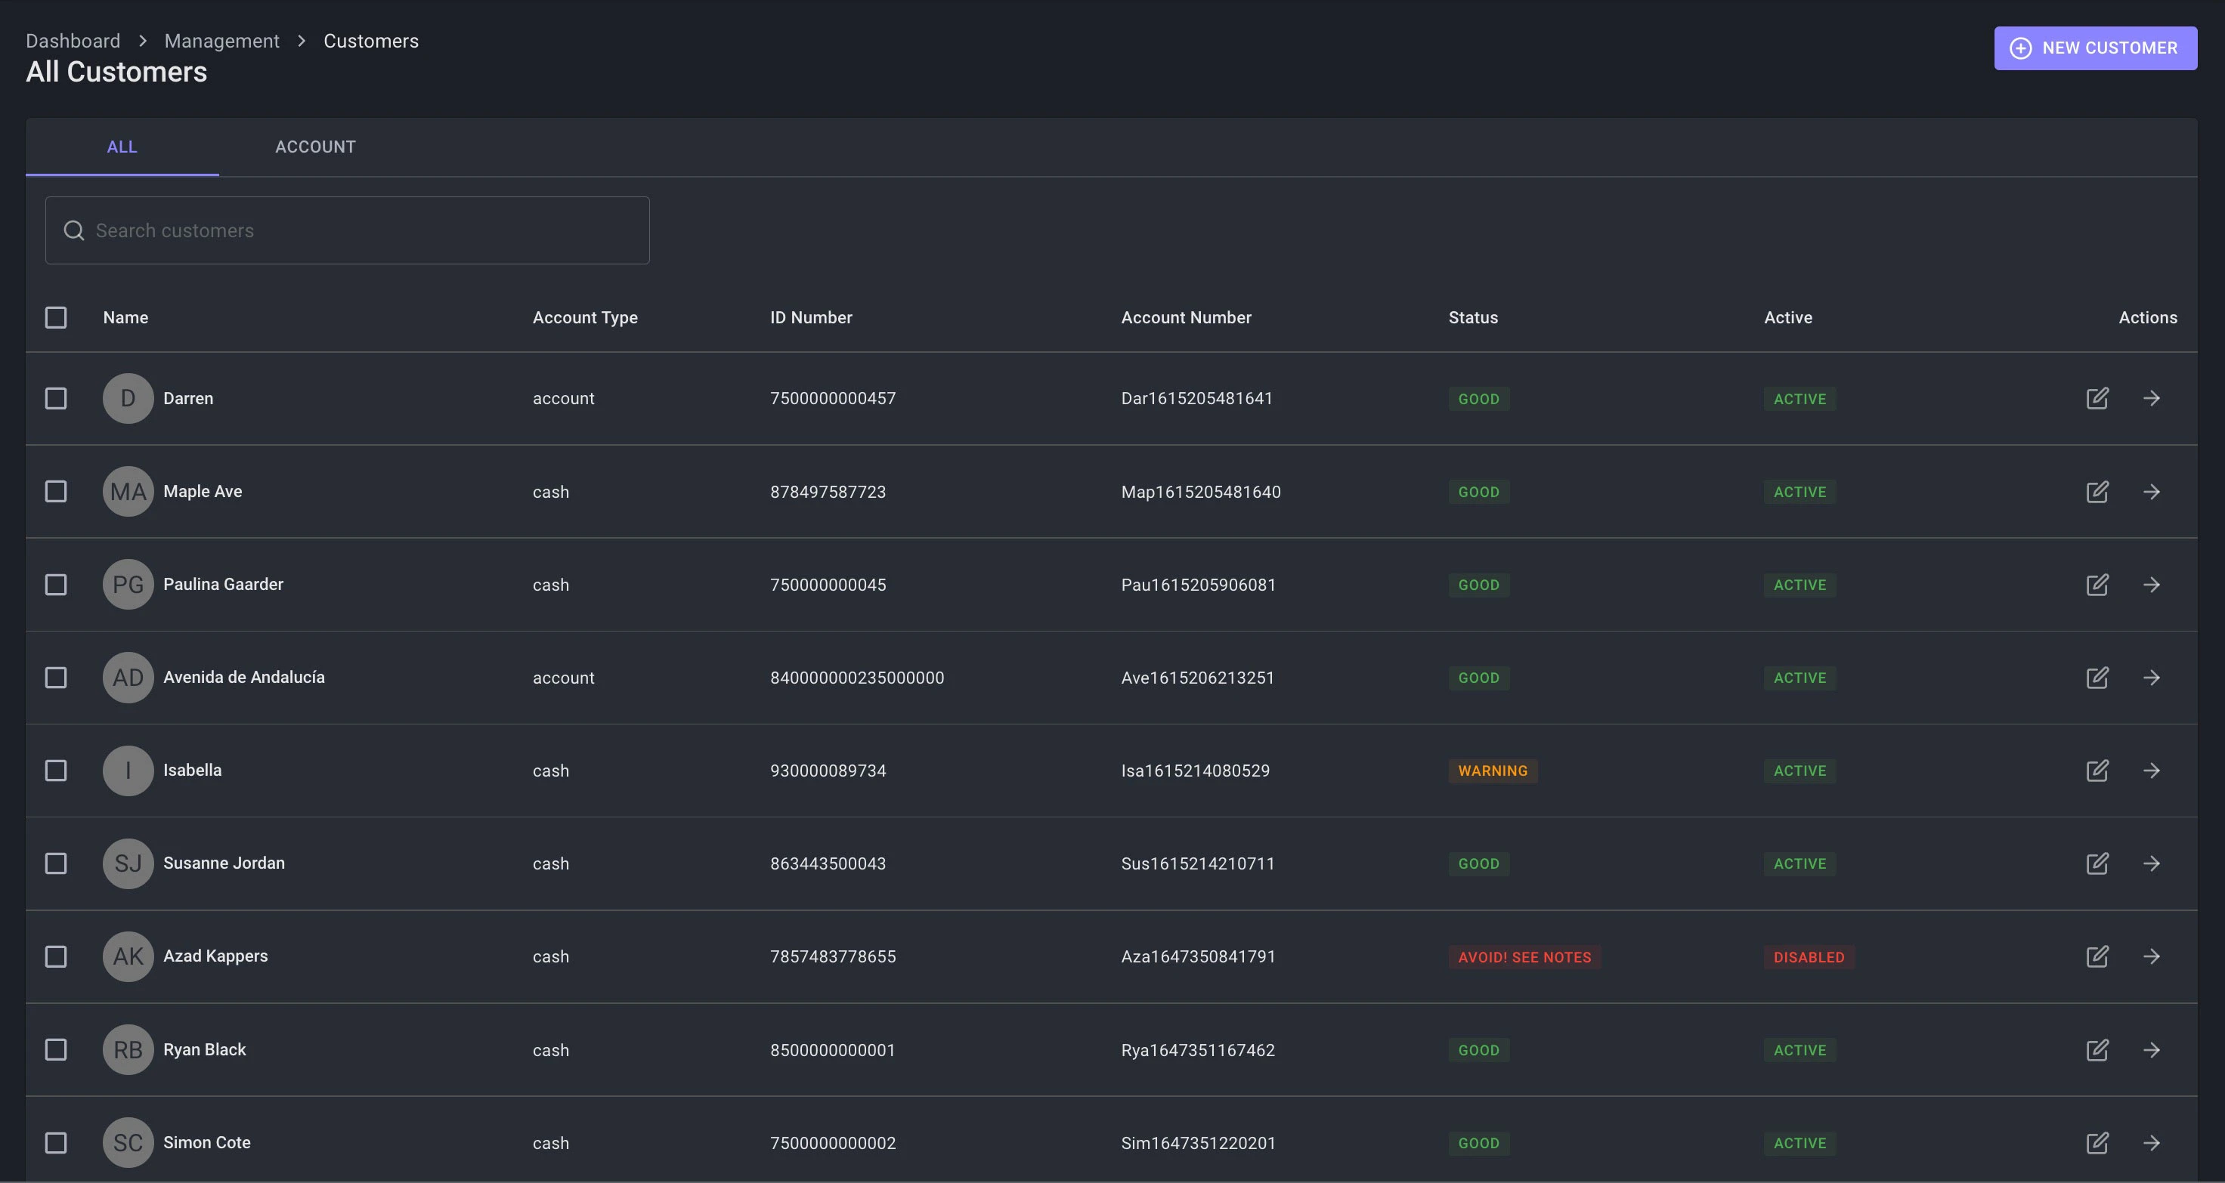
Task: Click arrow icon for Avenida de Andalucía
Action: pyautogui.click(x=2152, y=678)
